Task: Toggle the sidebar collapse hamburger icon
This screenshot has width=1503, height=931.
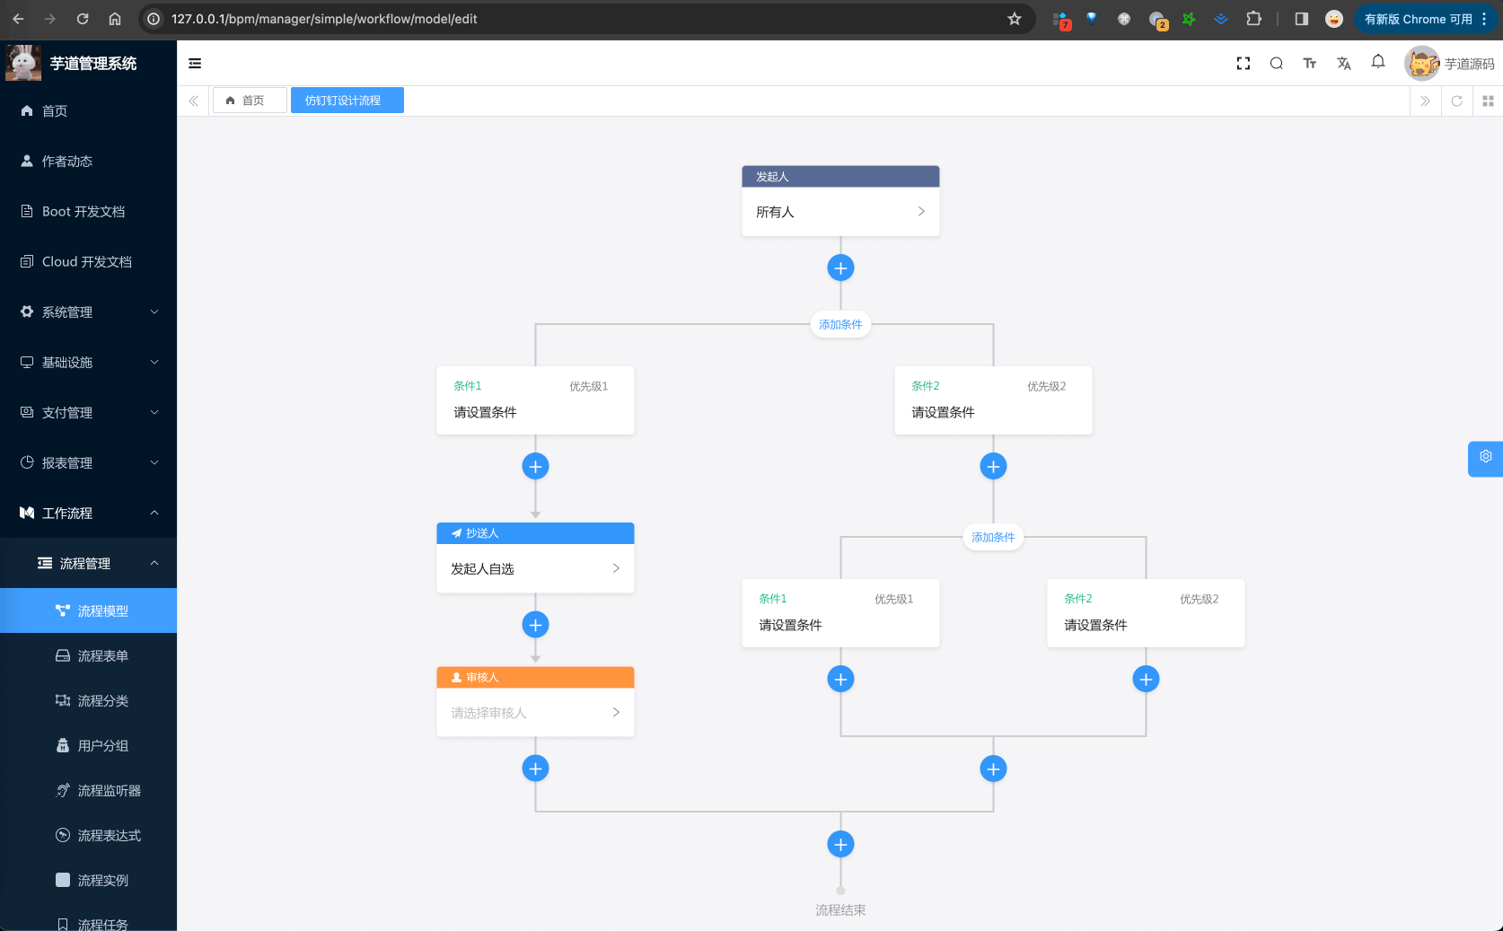Action: (195, 64)
